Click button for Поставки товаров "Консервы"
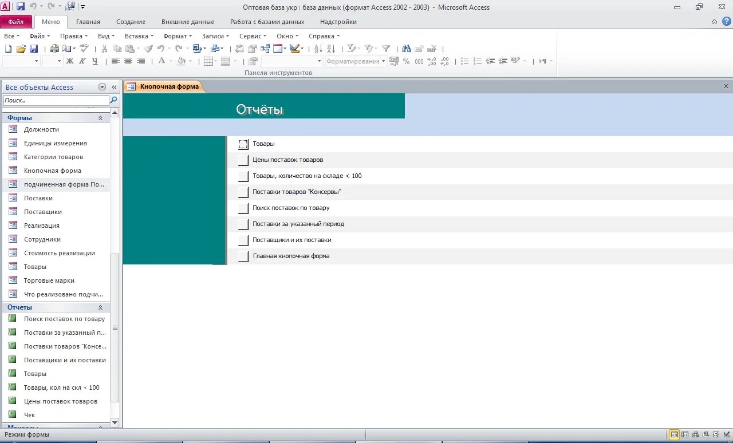 pyautogui.click(x=243, y=192)
